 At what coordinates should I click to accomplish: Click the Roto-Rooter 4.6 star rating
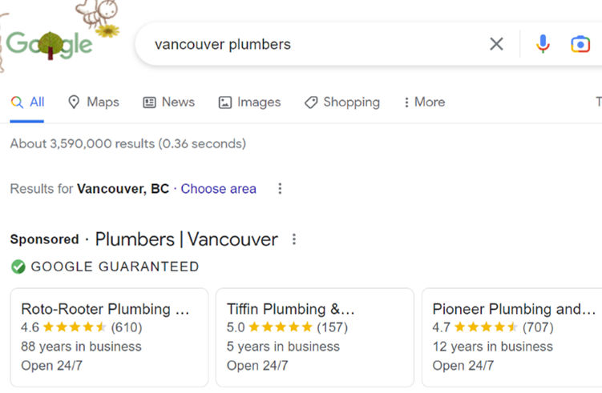82,327
